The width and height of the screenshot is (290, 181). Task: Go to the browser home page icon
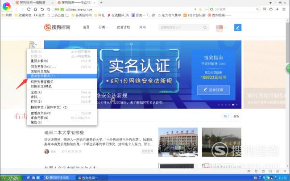tap(35, 9)
